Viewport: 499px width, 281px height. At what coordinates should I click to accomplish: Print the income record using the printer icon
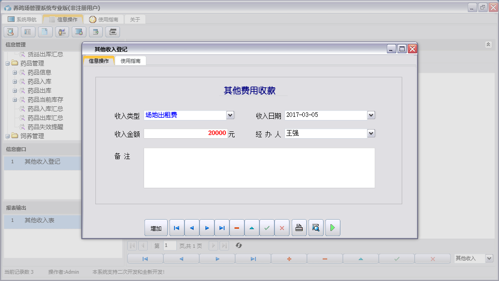tap(299, 227)
